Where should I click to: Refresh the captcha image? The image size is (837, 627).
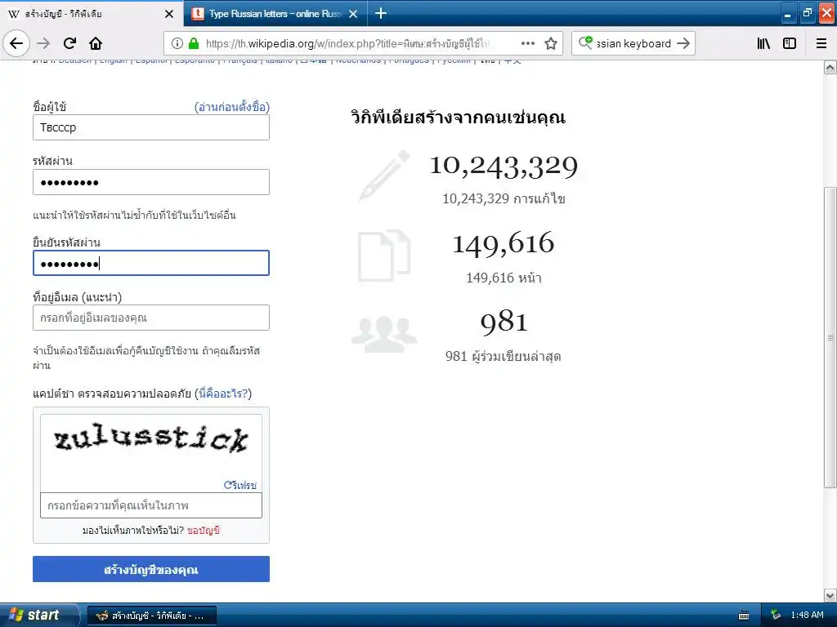240,485
